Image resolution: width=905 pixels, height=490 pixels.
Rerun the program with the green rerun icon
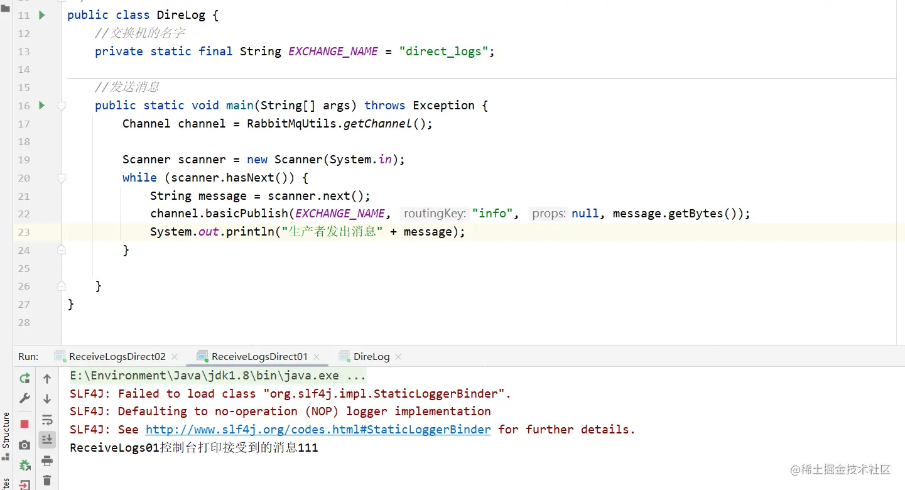pyautogui.click(x=24, y=378)
